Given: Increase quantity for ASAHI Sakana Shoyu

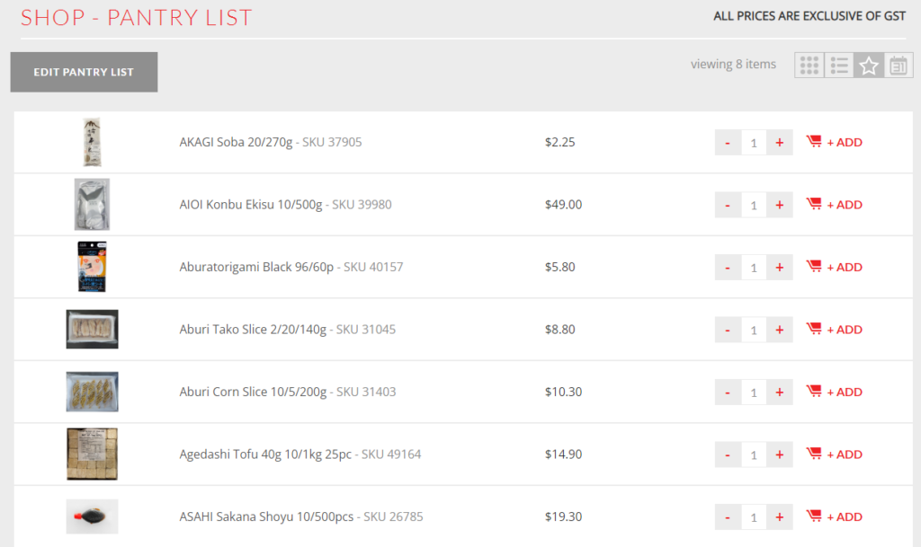Looking at the screenshot, I should (x=780, y=517).
